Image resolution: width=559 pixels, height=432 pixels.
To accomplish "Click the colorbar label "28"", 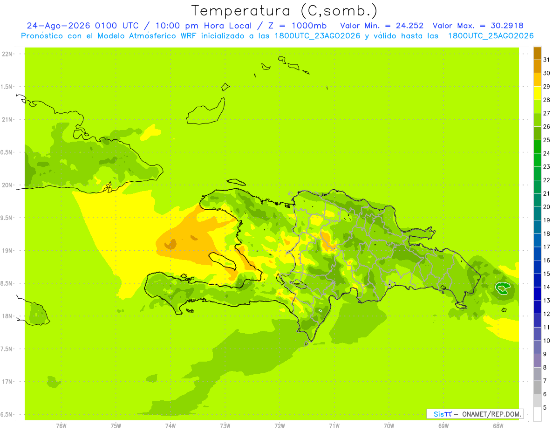I will [x=546, y=100].
